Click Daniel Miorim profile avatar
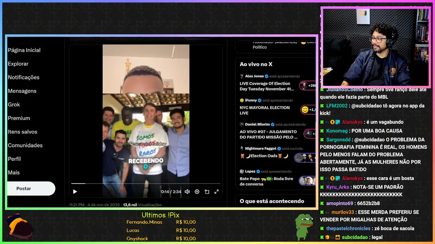The image size is (435, 244). (242, 124)
